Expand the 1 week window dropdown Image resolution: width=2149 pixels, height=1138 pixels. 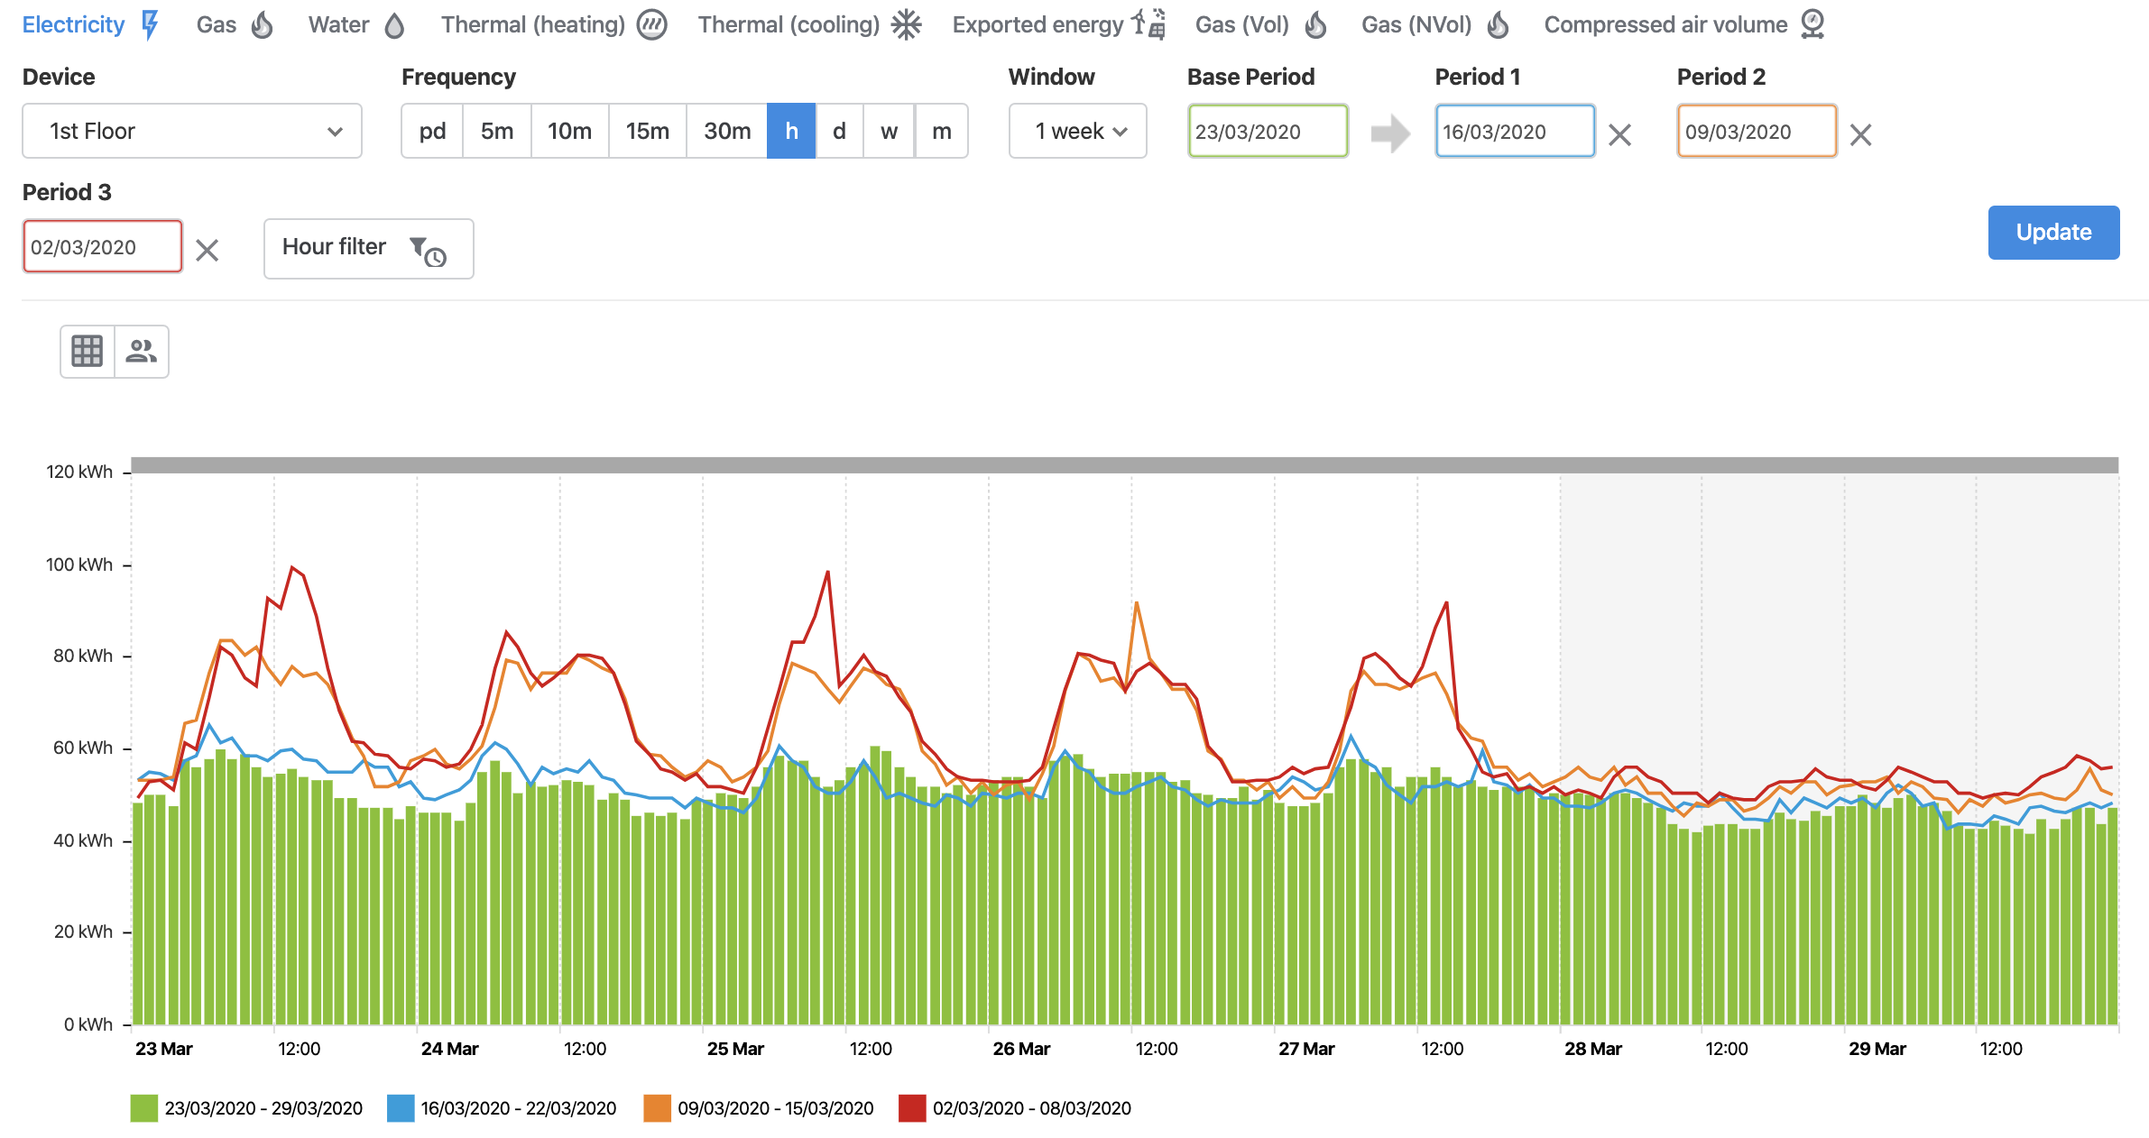click(1077, 132)
